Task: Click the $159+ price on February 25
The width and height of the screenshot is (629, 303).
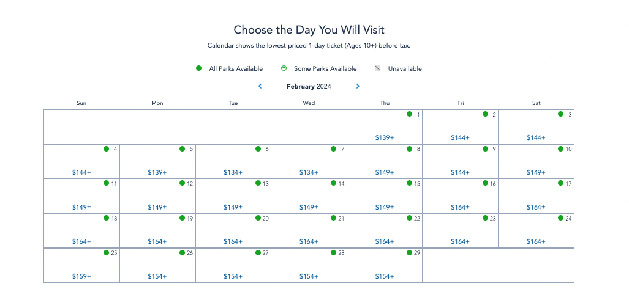Action: 81,277
